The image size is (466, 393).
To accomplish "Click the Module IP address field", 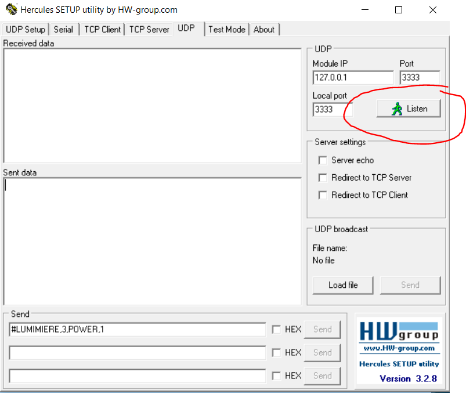I will pyautogui.click(x=352, y=77).
